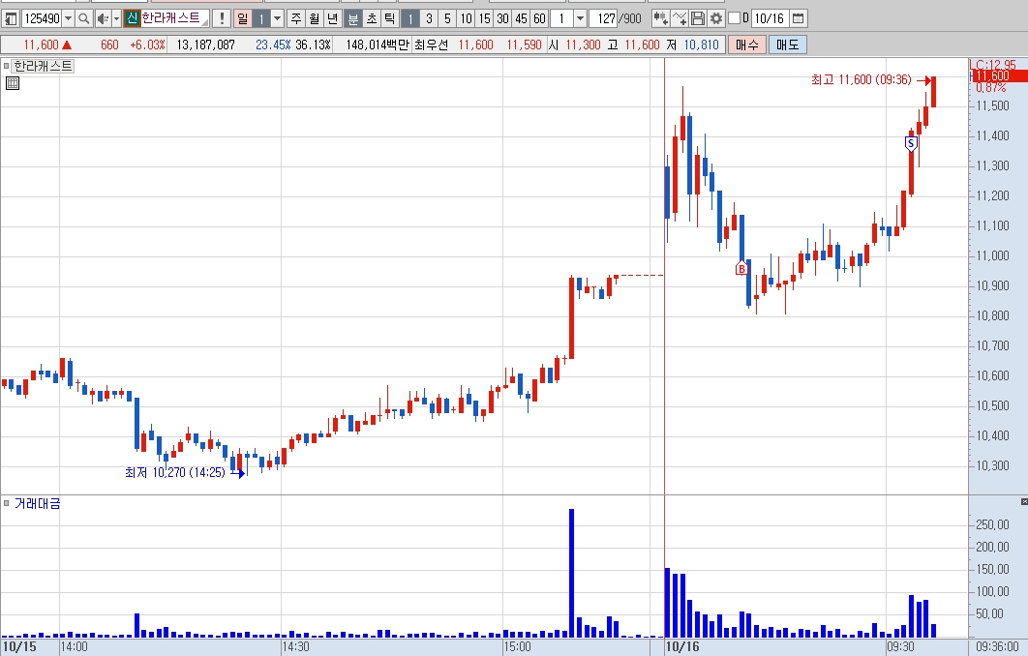Screen dimensions: 1028x656
Task: Toggle the 분 (minute) chart period button
Action: tap(353, 18)
